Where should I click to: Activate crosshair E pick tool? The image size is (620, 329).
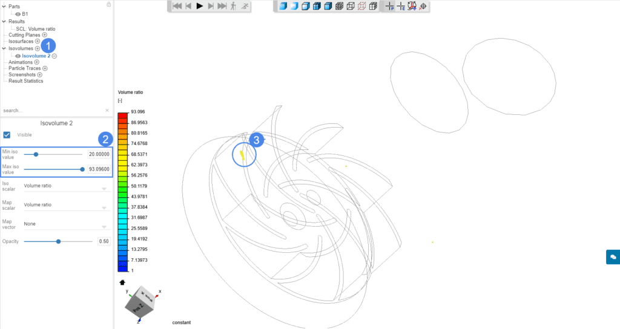pos(401,6)
